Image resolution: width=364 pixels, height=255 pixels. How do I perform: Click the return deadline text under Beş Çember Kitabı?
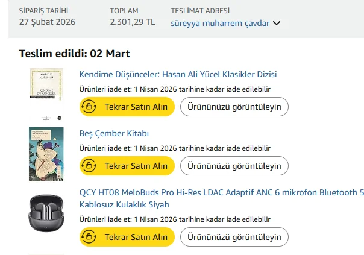click(x=175, y=148)
